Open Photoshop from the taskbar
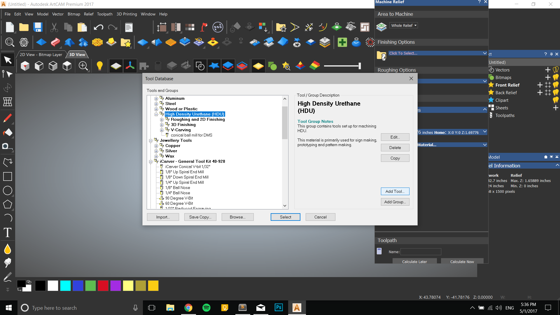This screenshot has width=560, height=315. pos(279,308)
